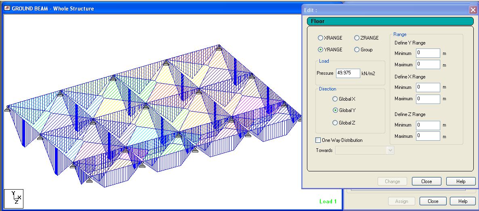The height and width of the screenshot is (211, 479).
Task: Click Help in the background dialog
Action: point(463,201)
